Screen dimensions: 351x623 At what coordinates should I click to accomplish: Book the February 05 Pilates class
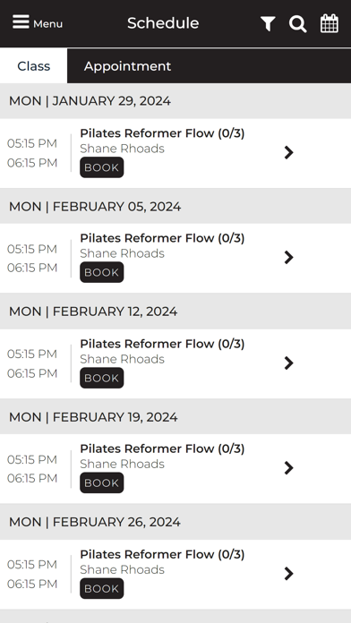pyautogui.click(x=102, y=272)
